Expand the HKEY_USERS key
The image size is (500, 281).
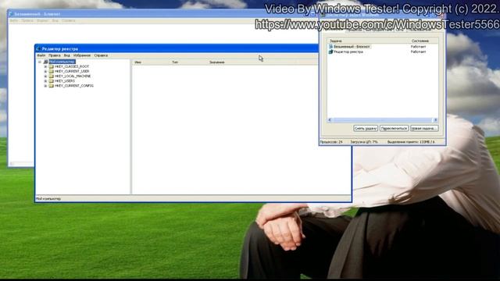45,81
